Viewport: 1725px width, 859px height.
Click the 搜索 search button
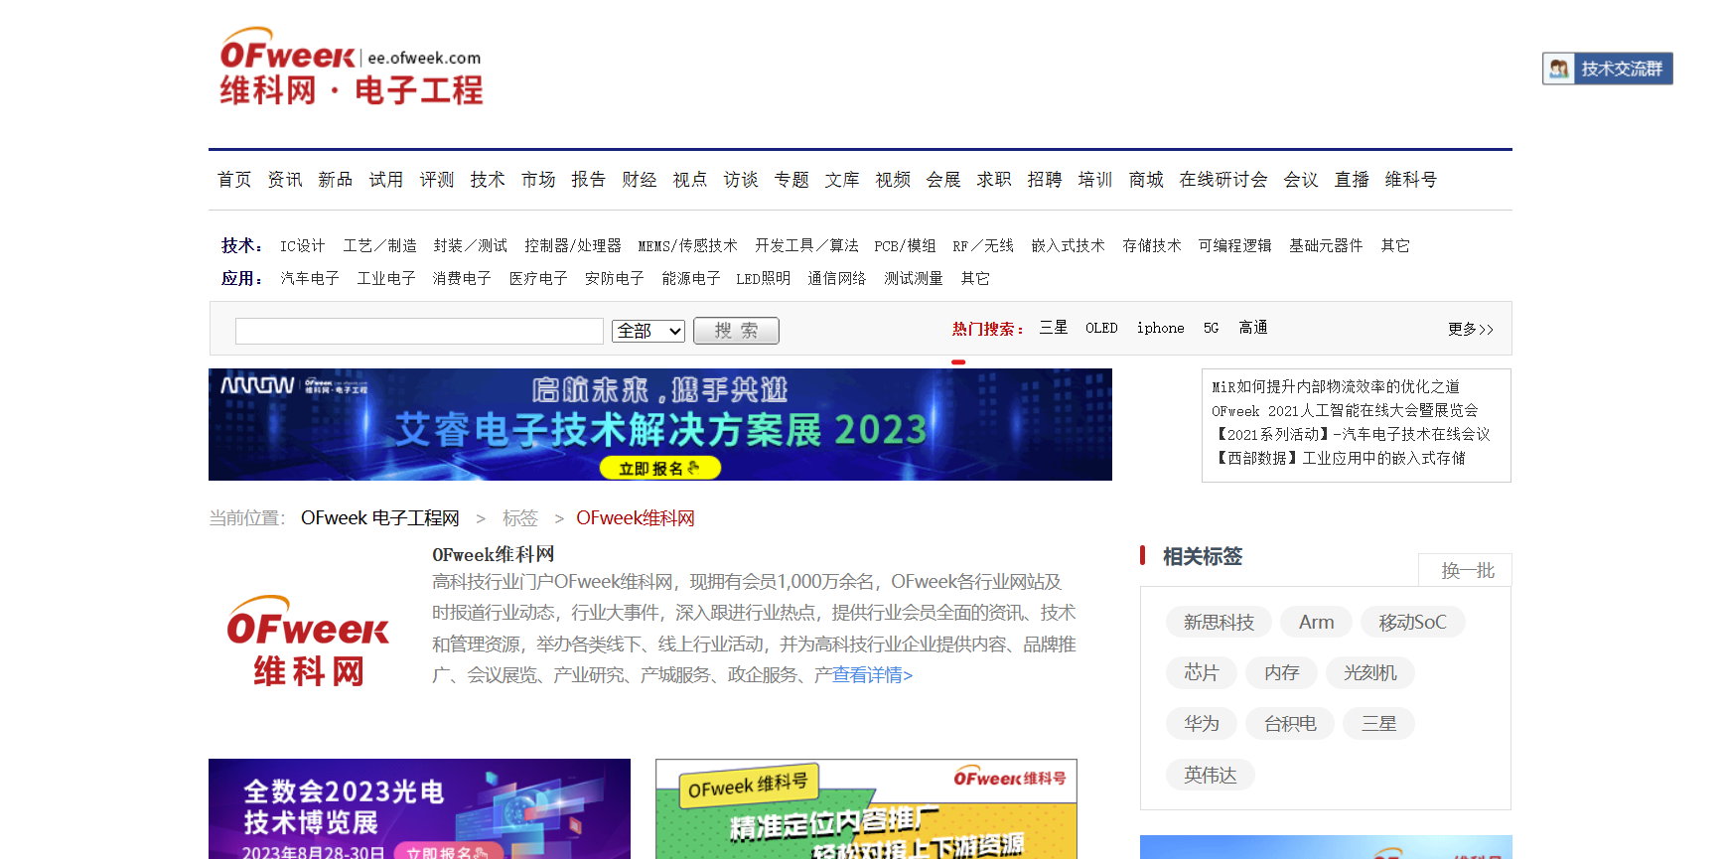(x=736, y=331)
